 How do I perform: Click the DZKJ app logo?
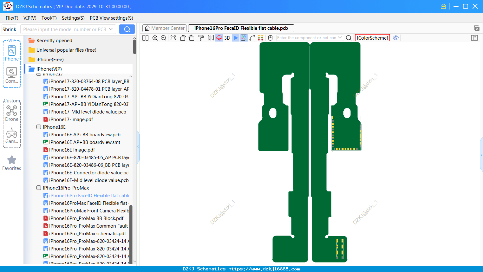[8, 6]
